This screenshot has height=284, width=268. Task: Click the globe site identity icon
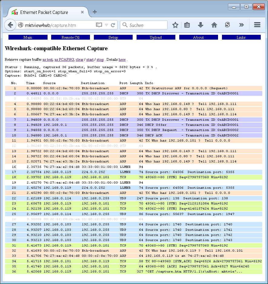pyautogui.click(x=21, y=25)
